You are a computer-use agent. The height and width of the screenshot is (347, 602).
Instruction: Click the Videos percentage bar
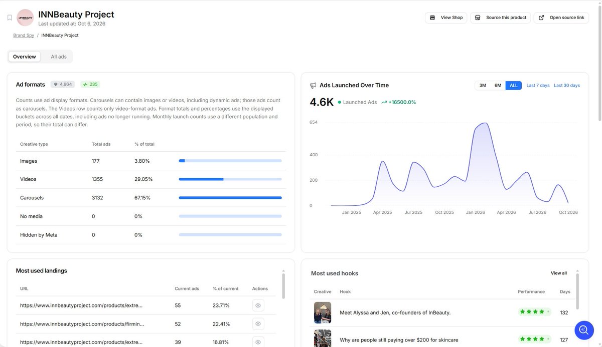(x=230, y=179)
